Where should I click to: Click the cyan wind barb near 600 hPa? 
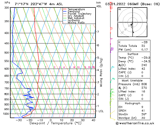pos(112,69)
